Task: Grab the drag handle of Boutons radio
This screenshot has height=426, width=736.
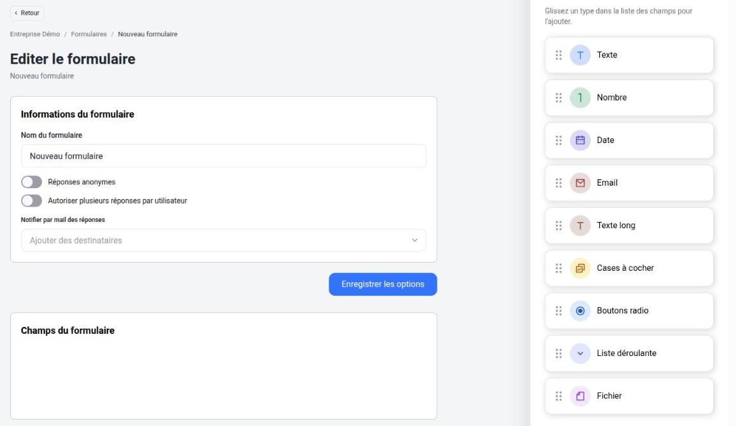Action: point(558,311)
